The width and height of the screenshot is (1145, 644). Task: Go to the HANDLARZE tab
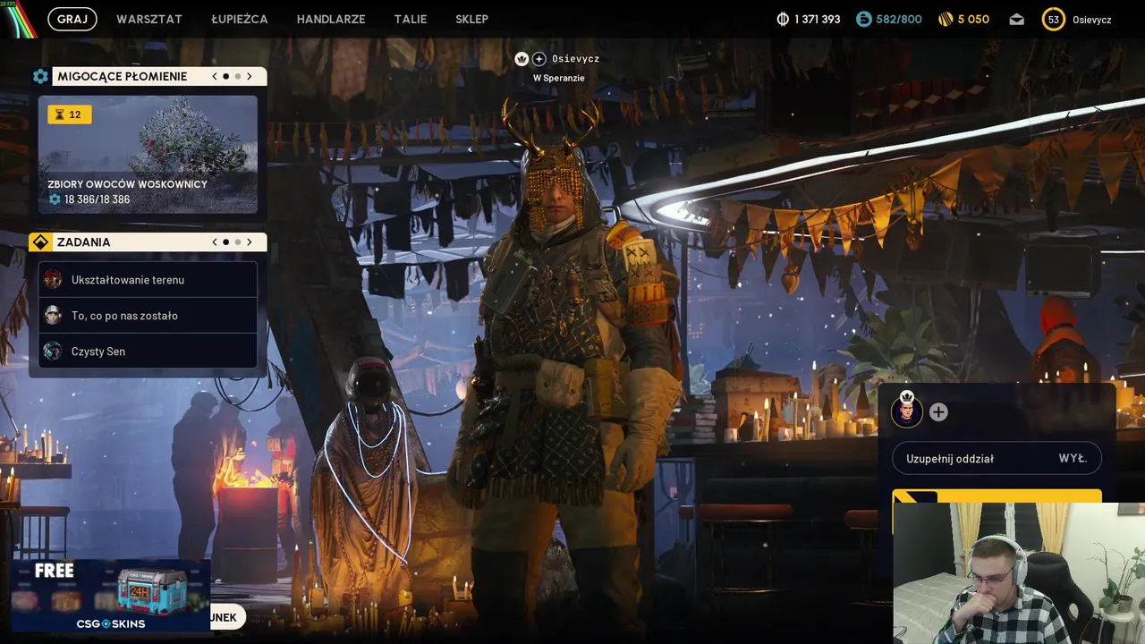tap(331, 19)
